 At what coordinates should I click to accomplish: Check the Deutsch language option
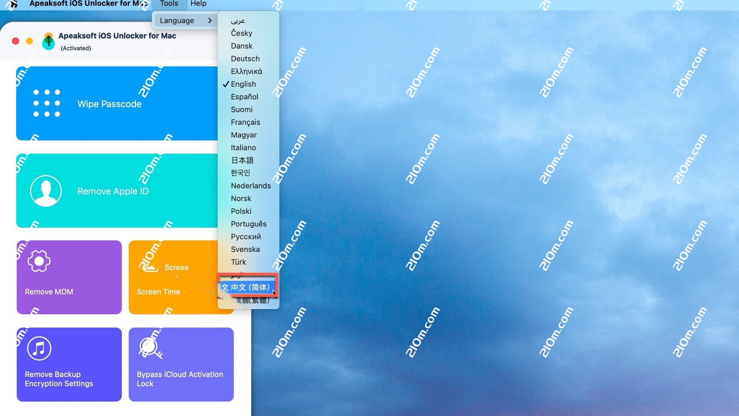pos(245,59)
